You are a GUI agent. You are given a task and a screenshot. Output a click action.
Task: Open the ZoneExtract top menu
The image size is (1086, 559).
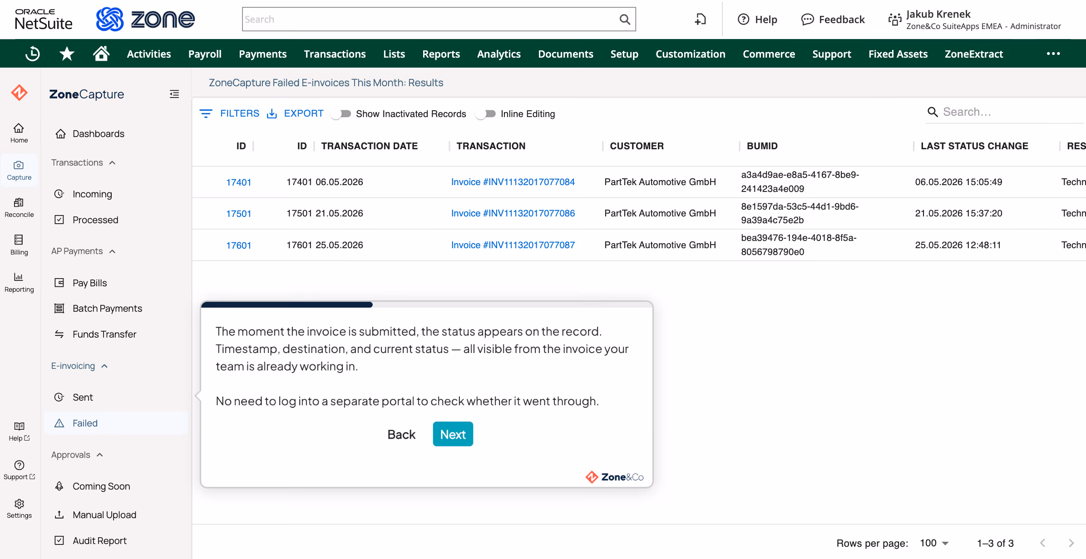pyautogui.click(x=973, y=54)
